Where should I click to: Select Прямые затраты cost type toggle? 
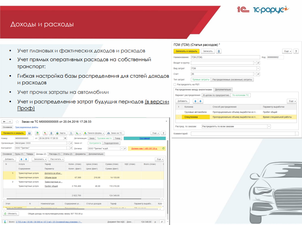coord(201,79)
